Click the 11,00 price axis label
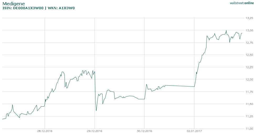This screenshot has height=134, width=256. pos(249,128)
